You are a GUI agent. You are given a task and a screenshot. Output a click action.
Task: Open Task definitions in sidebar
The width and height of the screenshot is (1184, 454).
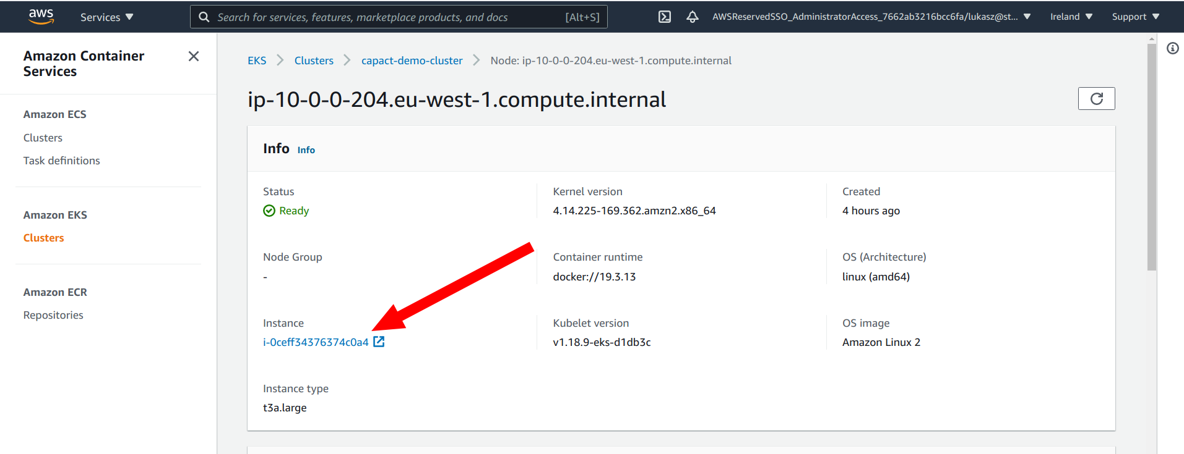[x=61, y=161]
